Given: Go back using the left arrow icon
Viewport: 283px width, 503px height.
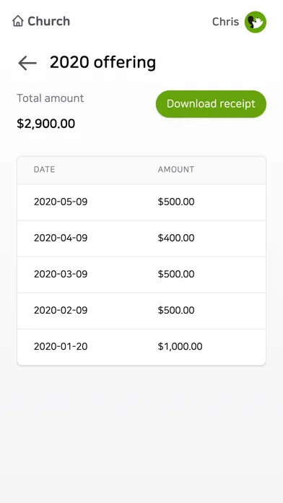Looking at the screenshot, I should 27,63.
